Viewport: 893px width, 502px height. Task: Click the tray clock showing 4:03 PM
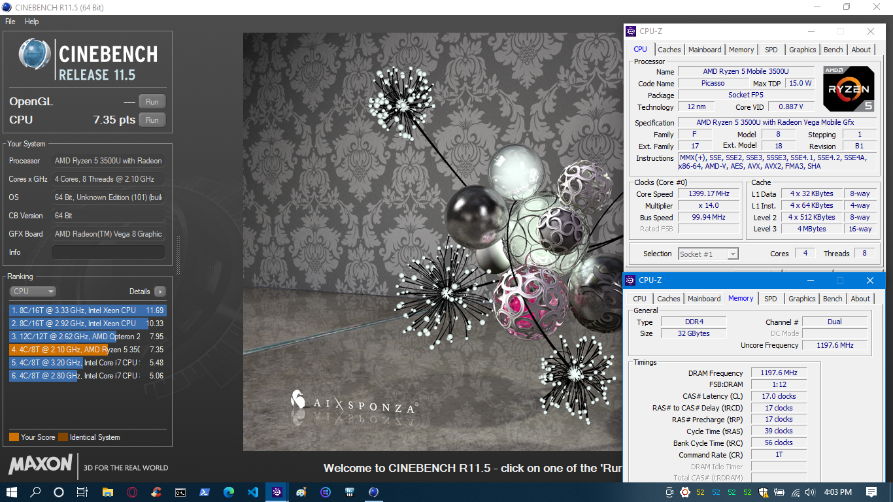pyautogui.click(x=837, y=492)
